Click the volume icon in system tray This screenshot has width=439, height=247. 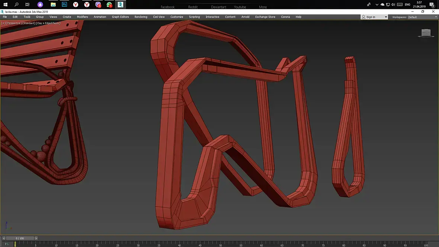(393, 4)
